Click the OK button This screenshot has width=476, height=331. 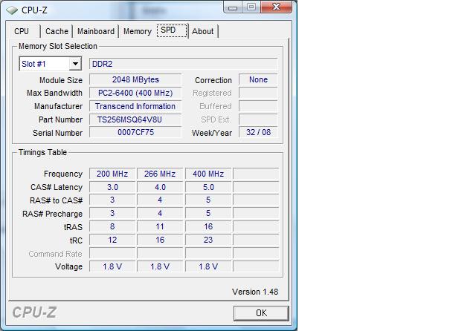tap(261, 313)
